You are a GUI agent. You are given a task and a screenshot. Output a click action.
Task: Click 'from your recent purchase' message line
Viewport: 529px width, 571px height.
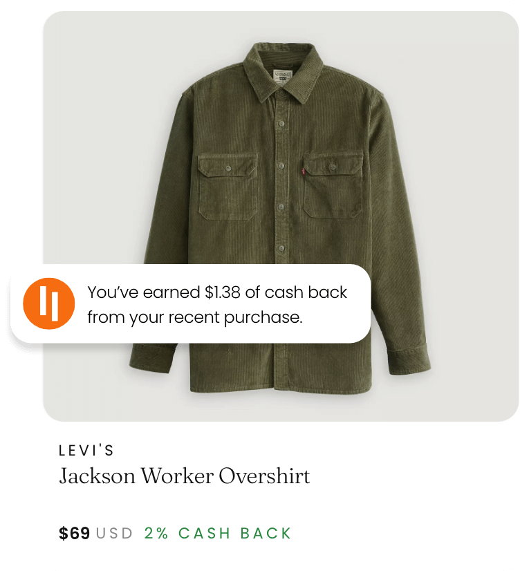tap(195, 317)
